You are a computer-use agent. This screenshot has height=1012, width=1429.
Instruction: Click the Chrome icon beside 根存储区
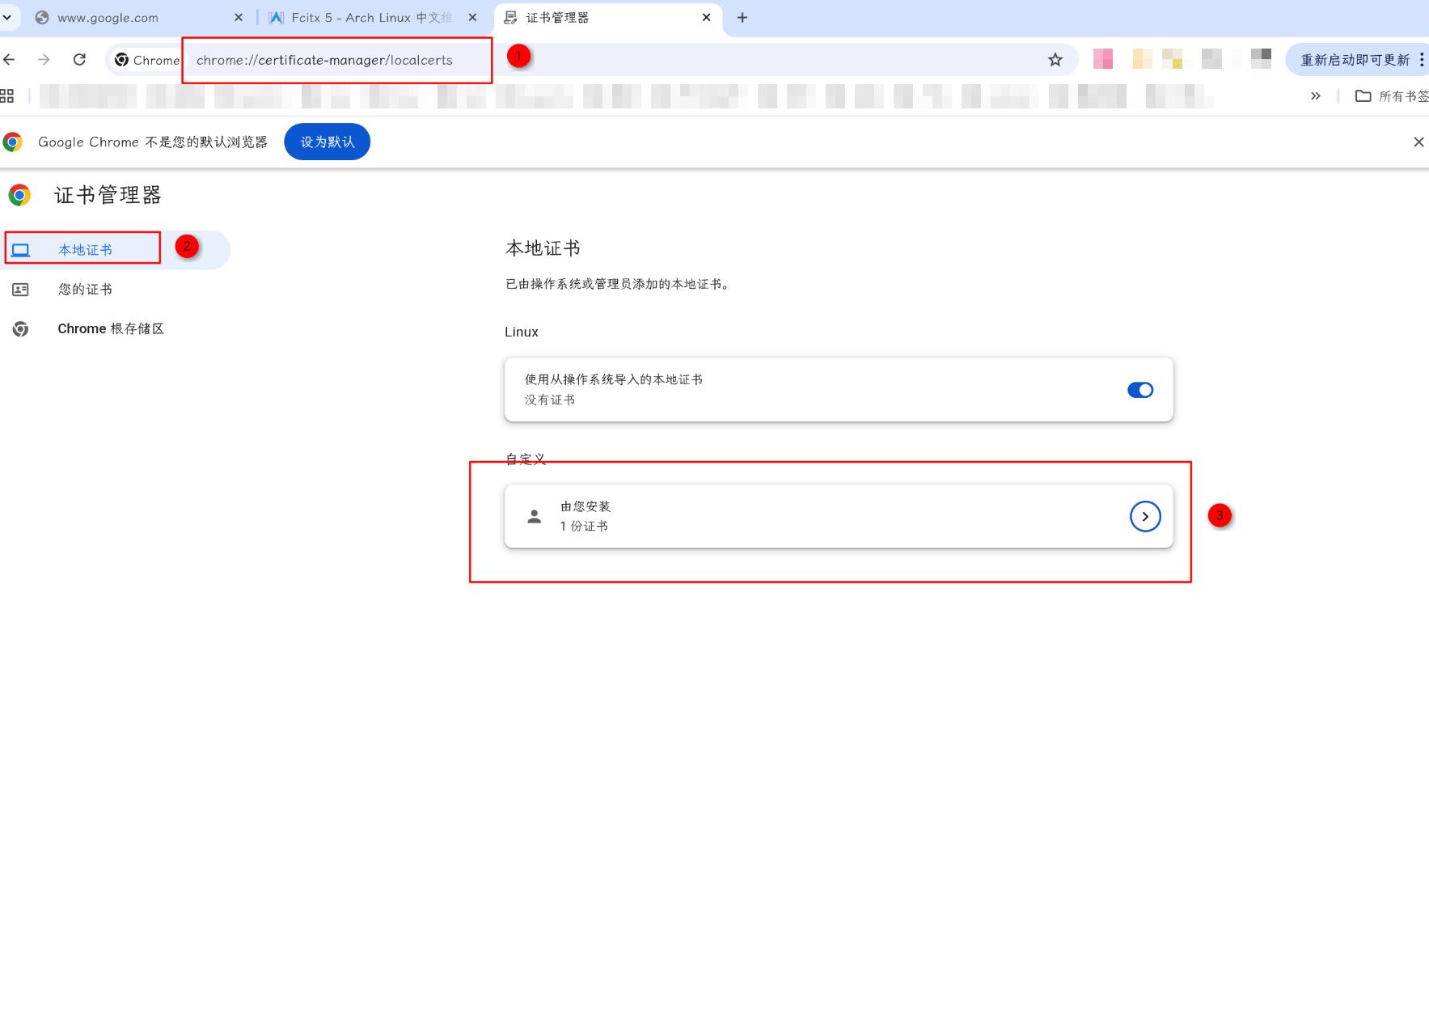[20, 328]
